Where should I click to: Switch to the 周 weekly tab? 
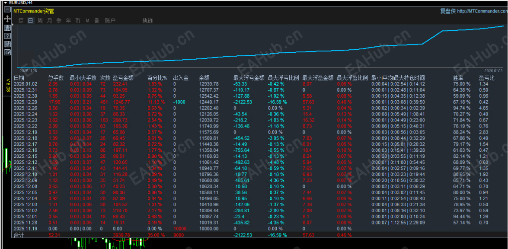coord(40,20)
